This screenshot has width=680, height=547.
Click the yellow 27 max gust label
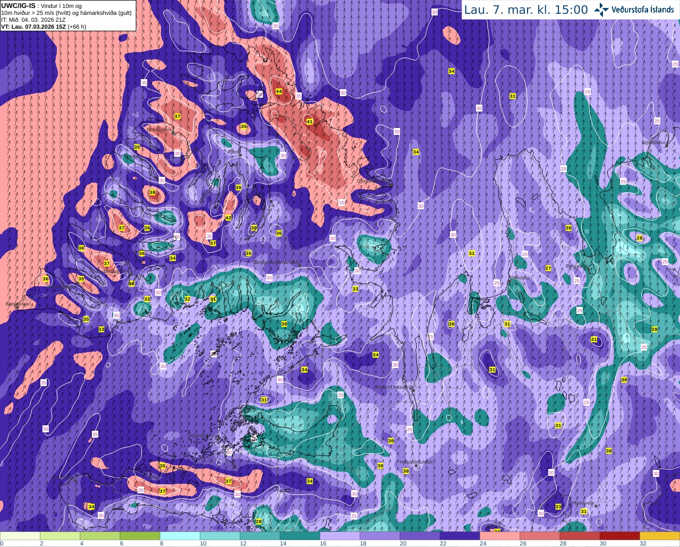(548, 268)
